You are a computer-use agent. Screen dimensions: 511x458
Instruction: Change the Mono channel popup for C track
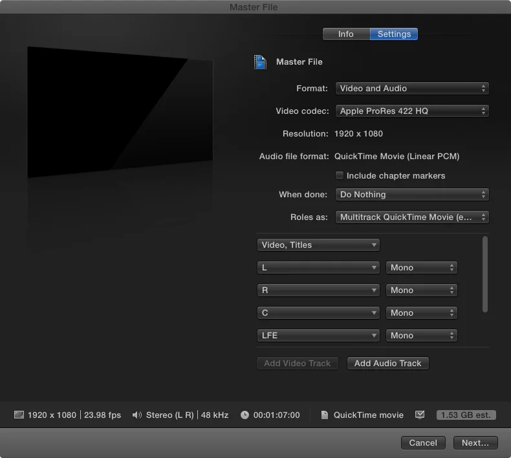point(421,313)
